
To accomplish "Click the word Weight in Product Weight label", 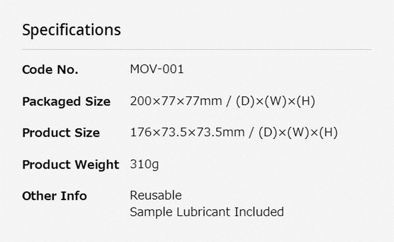I will (97, 165).
